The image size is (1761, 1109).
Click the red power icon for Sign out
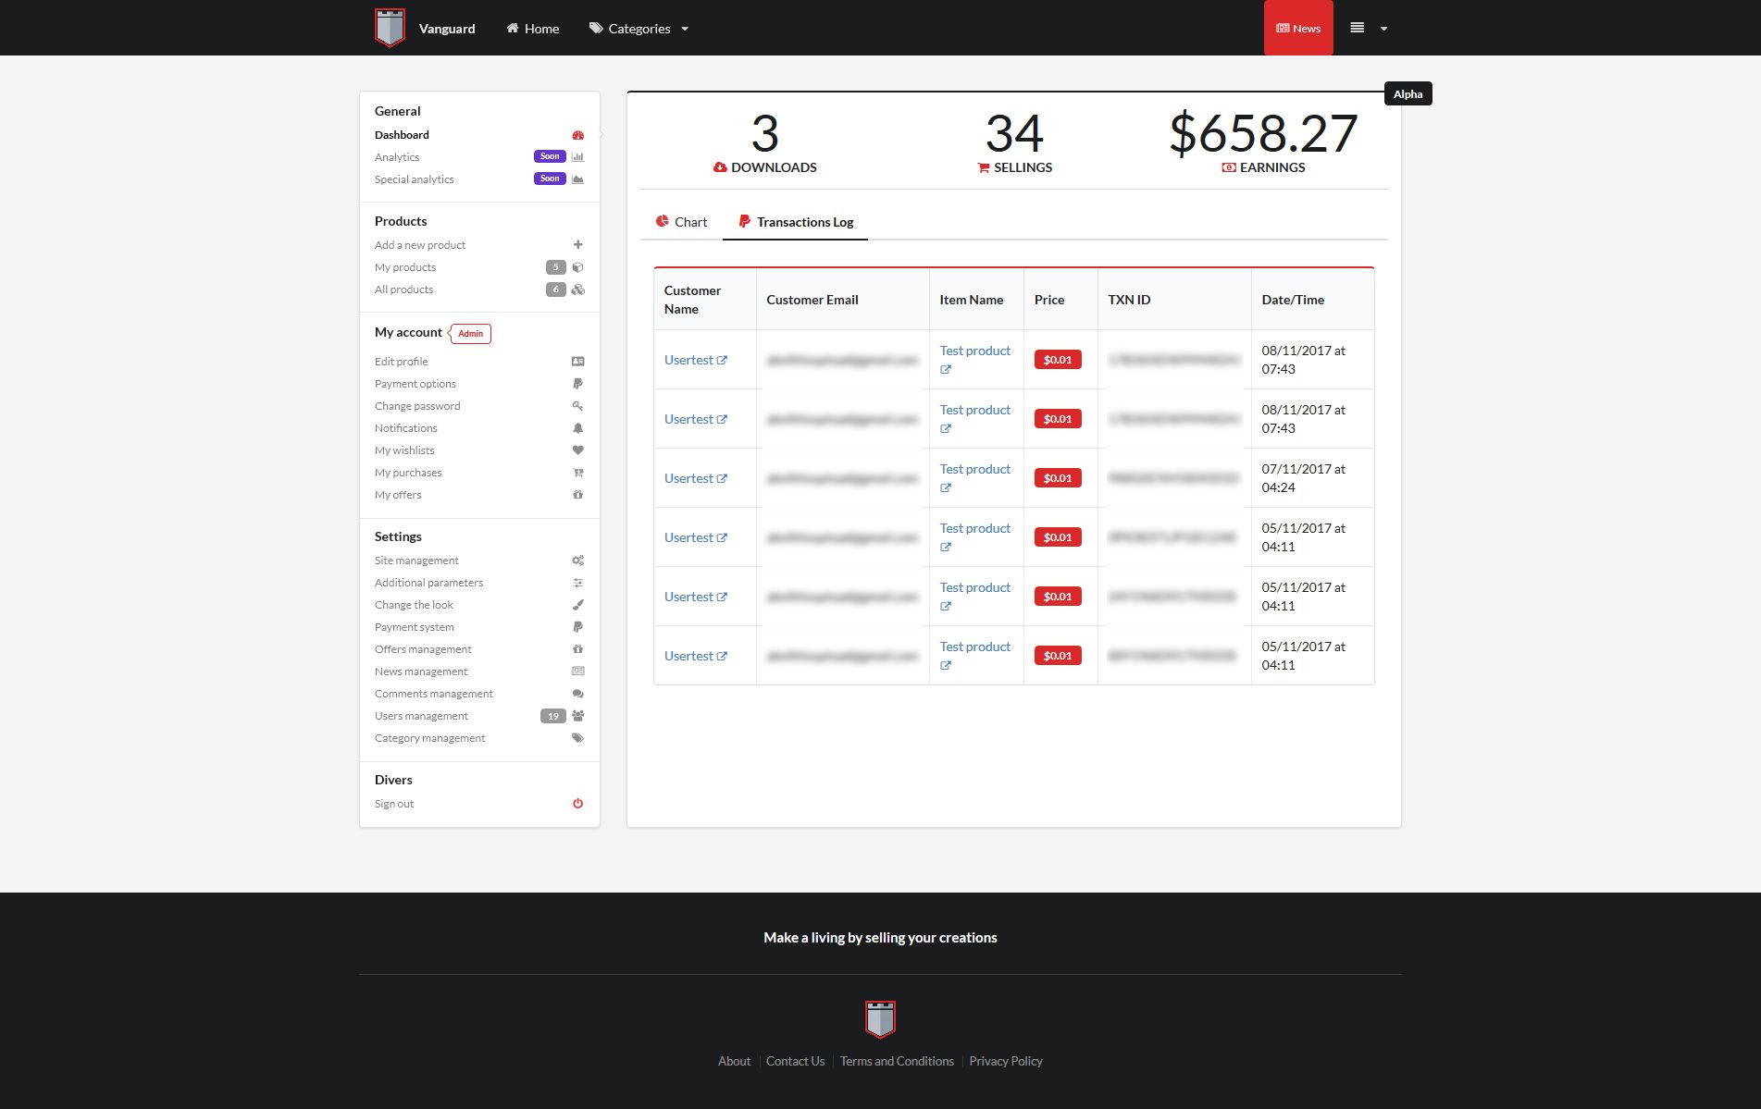(577, 804)
